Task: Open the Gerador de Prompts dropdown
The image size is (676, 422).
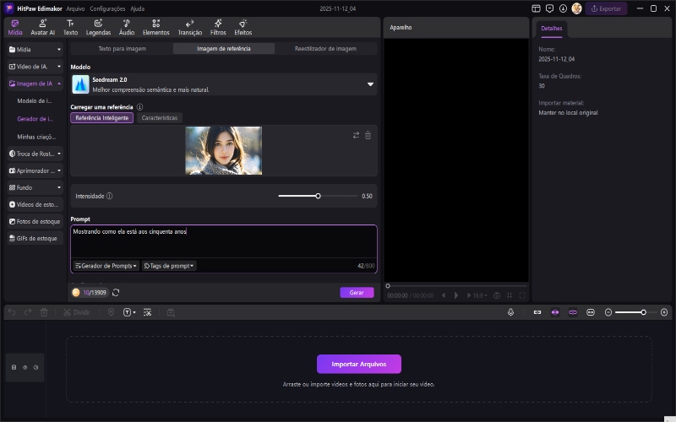Action: tap(106, 266)
